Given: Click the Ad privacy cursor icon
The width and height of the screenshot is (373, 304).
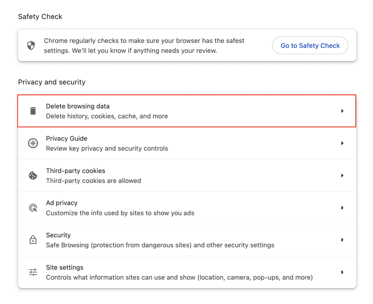Looking at the screenshot, I should pyautogui.click(x=33, y=208).
